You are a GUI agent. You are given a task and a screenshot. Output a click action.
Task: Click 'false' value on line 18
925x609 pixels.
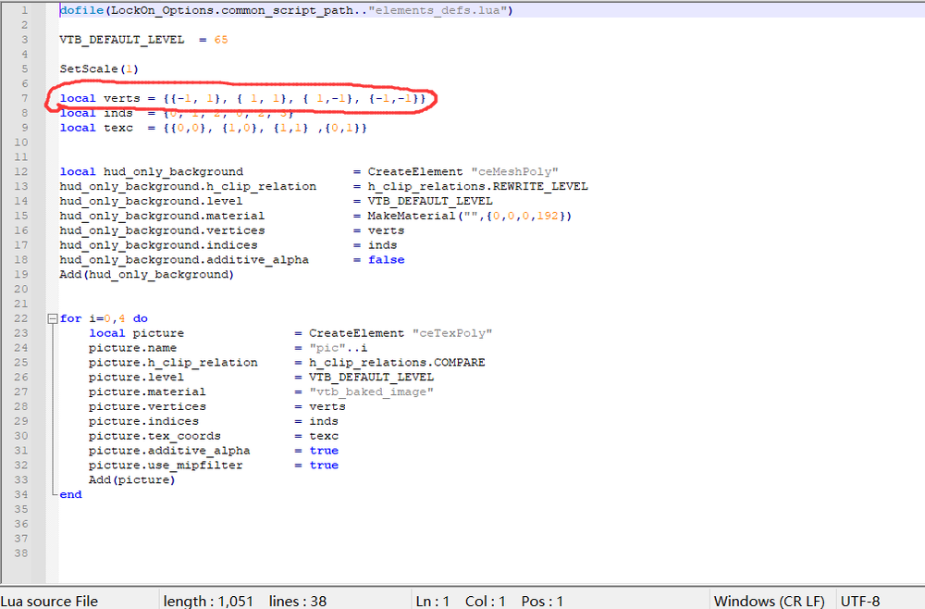(387, 260)
